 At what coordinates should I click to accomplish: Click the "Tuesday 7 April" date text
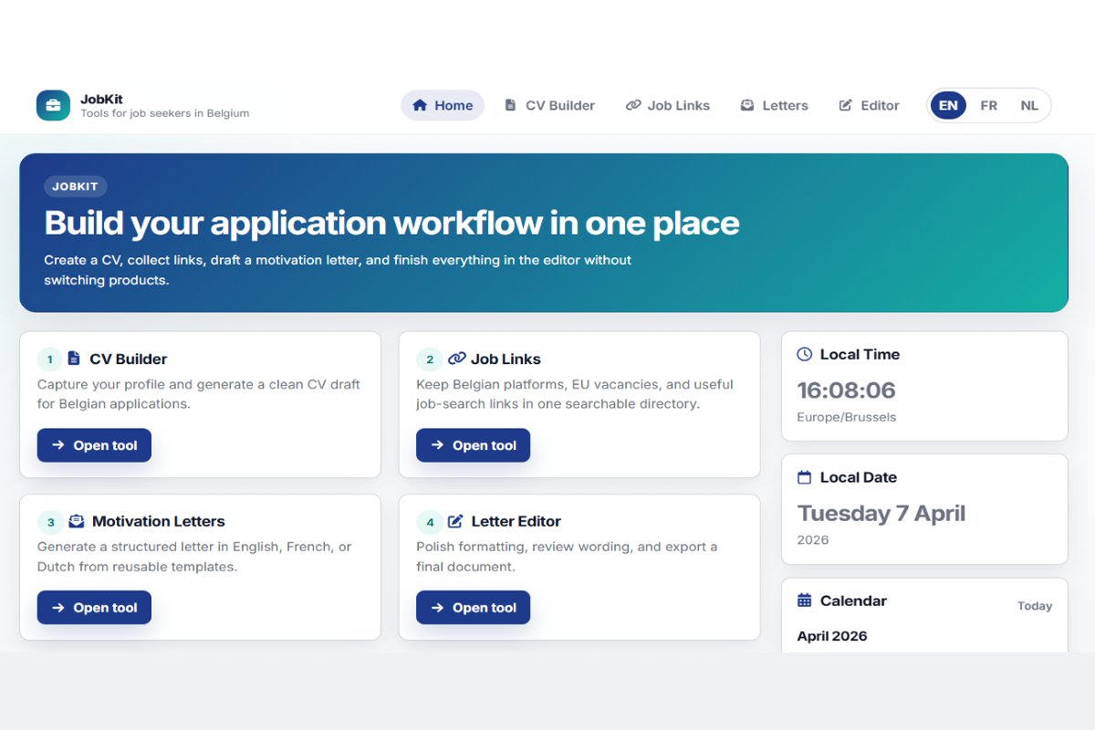coord(881,513)
